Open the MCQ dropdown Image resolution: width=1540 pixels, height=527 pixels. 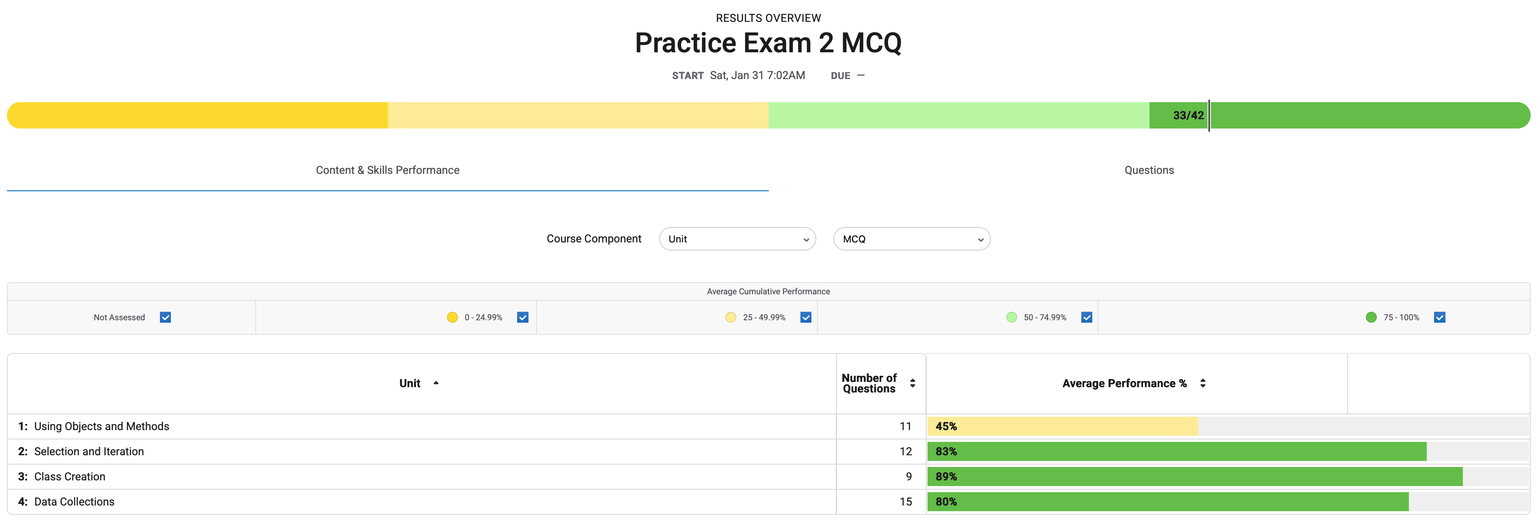[911, 238]
